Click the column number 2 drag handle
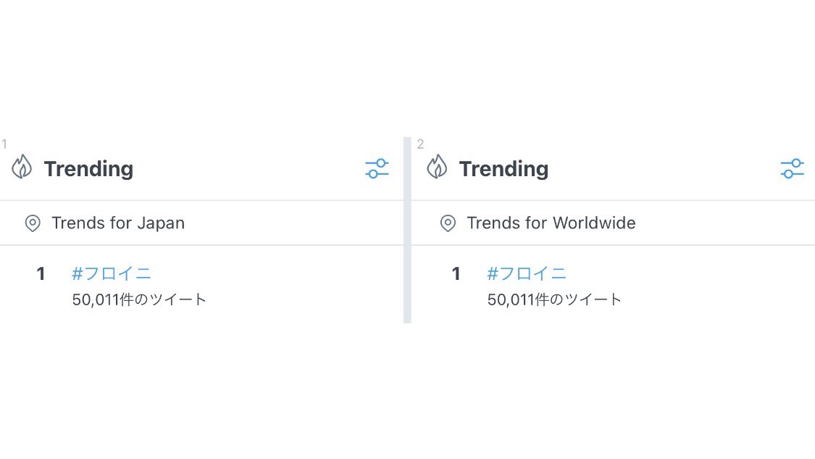The height and width of the screenshot is (459, 815). tap(420, 144)
